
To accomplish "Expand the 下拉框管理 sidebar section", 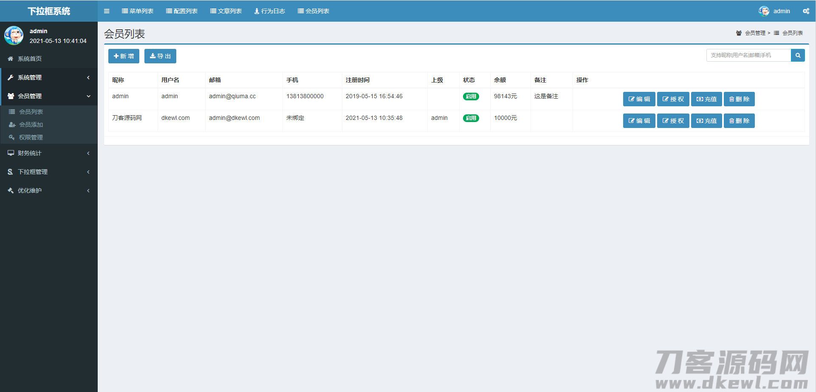I will click(49, 172).
